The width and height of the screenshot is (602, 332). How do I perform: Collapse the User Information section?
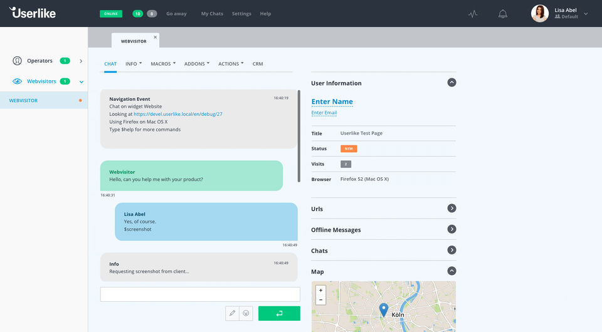pyautogui.click(x=451, y=83)
